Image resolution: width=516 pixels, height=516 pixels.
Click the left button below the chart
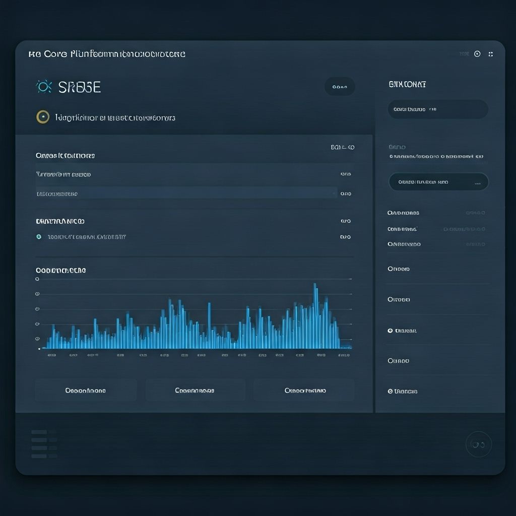(x=86, y=391)
